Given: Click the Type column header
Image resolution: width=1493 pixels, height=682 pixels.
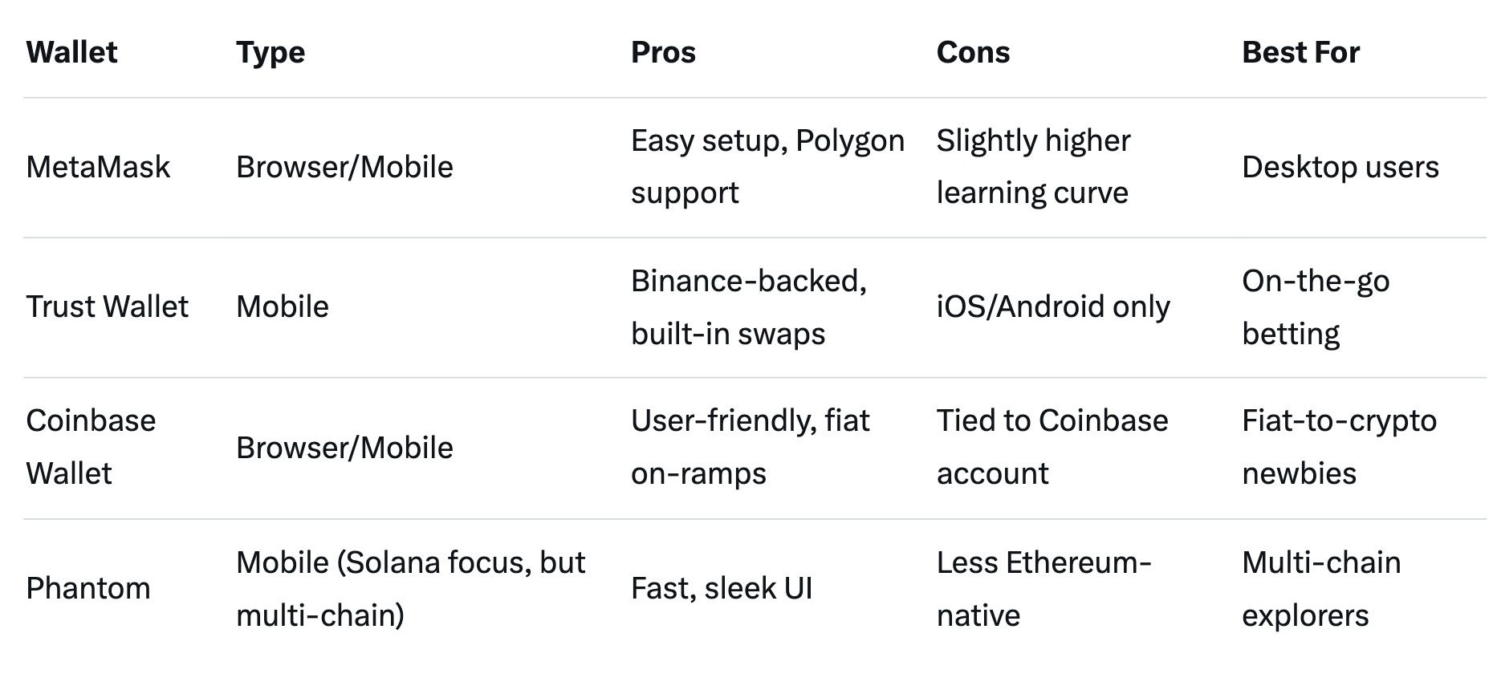Looking at the screenshot, I should [270, 53].
